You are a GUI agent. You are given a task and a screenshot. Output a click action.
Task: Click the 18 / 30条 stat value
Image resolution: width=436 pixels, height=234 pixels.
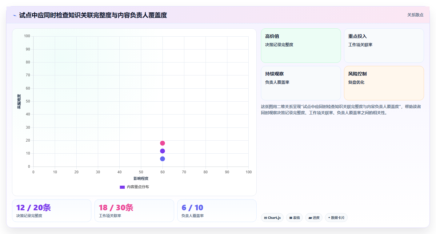click(116, 208)
